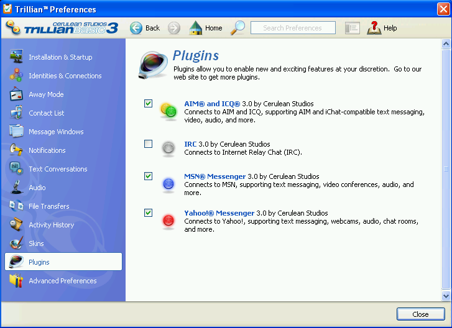Open Text Conversations settings
Image resolution: width=452 pixels, height=328 pixels.
pyautogui.click(x=58, y=169)
